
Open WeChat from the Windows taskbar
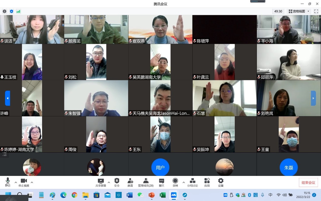click(140, 195)
